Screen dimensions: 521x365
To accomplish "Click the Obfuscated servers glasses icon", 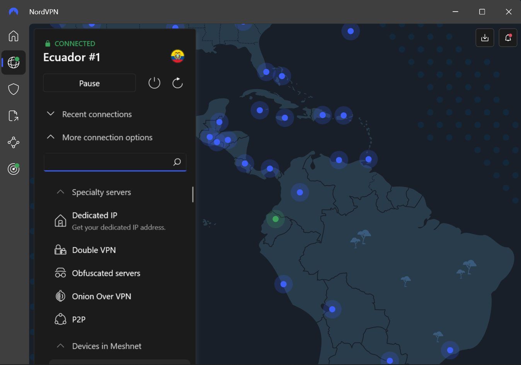I will pos(60,273).
